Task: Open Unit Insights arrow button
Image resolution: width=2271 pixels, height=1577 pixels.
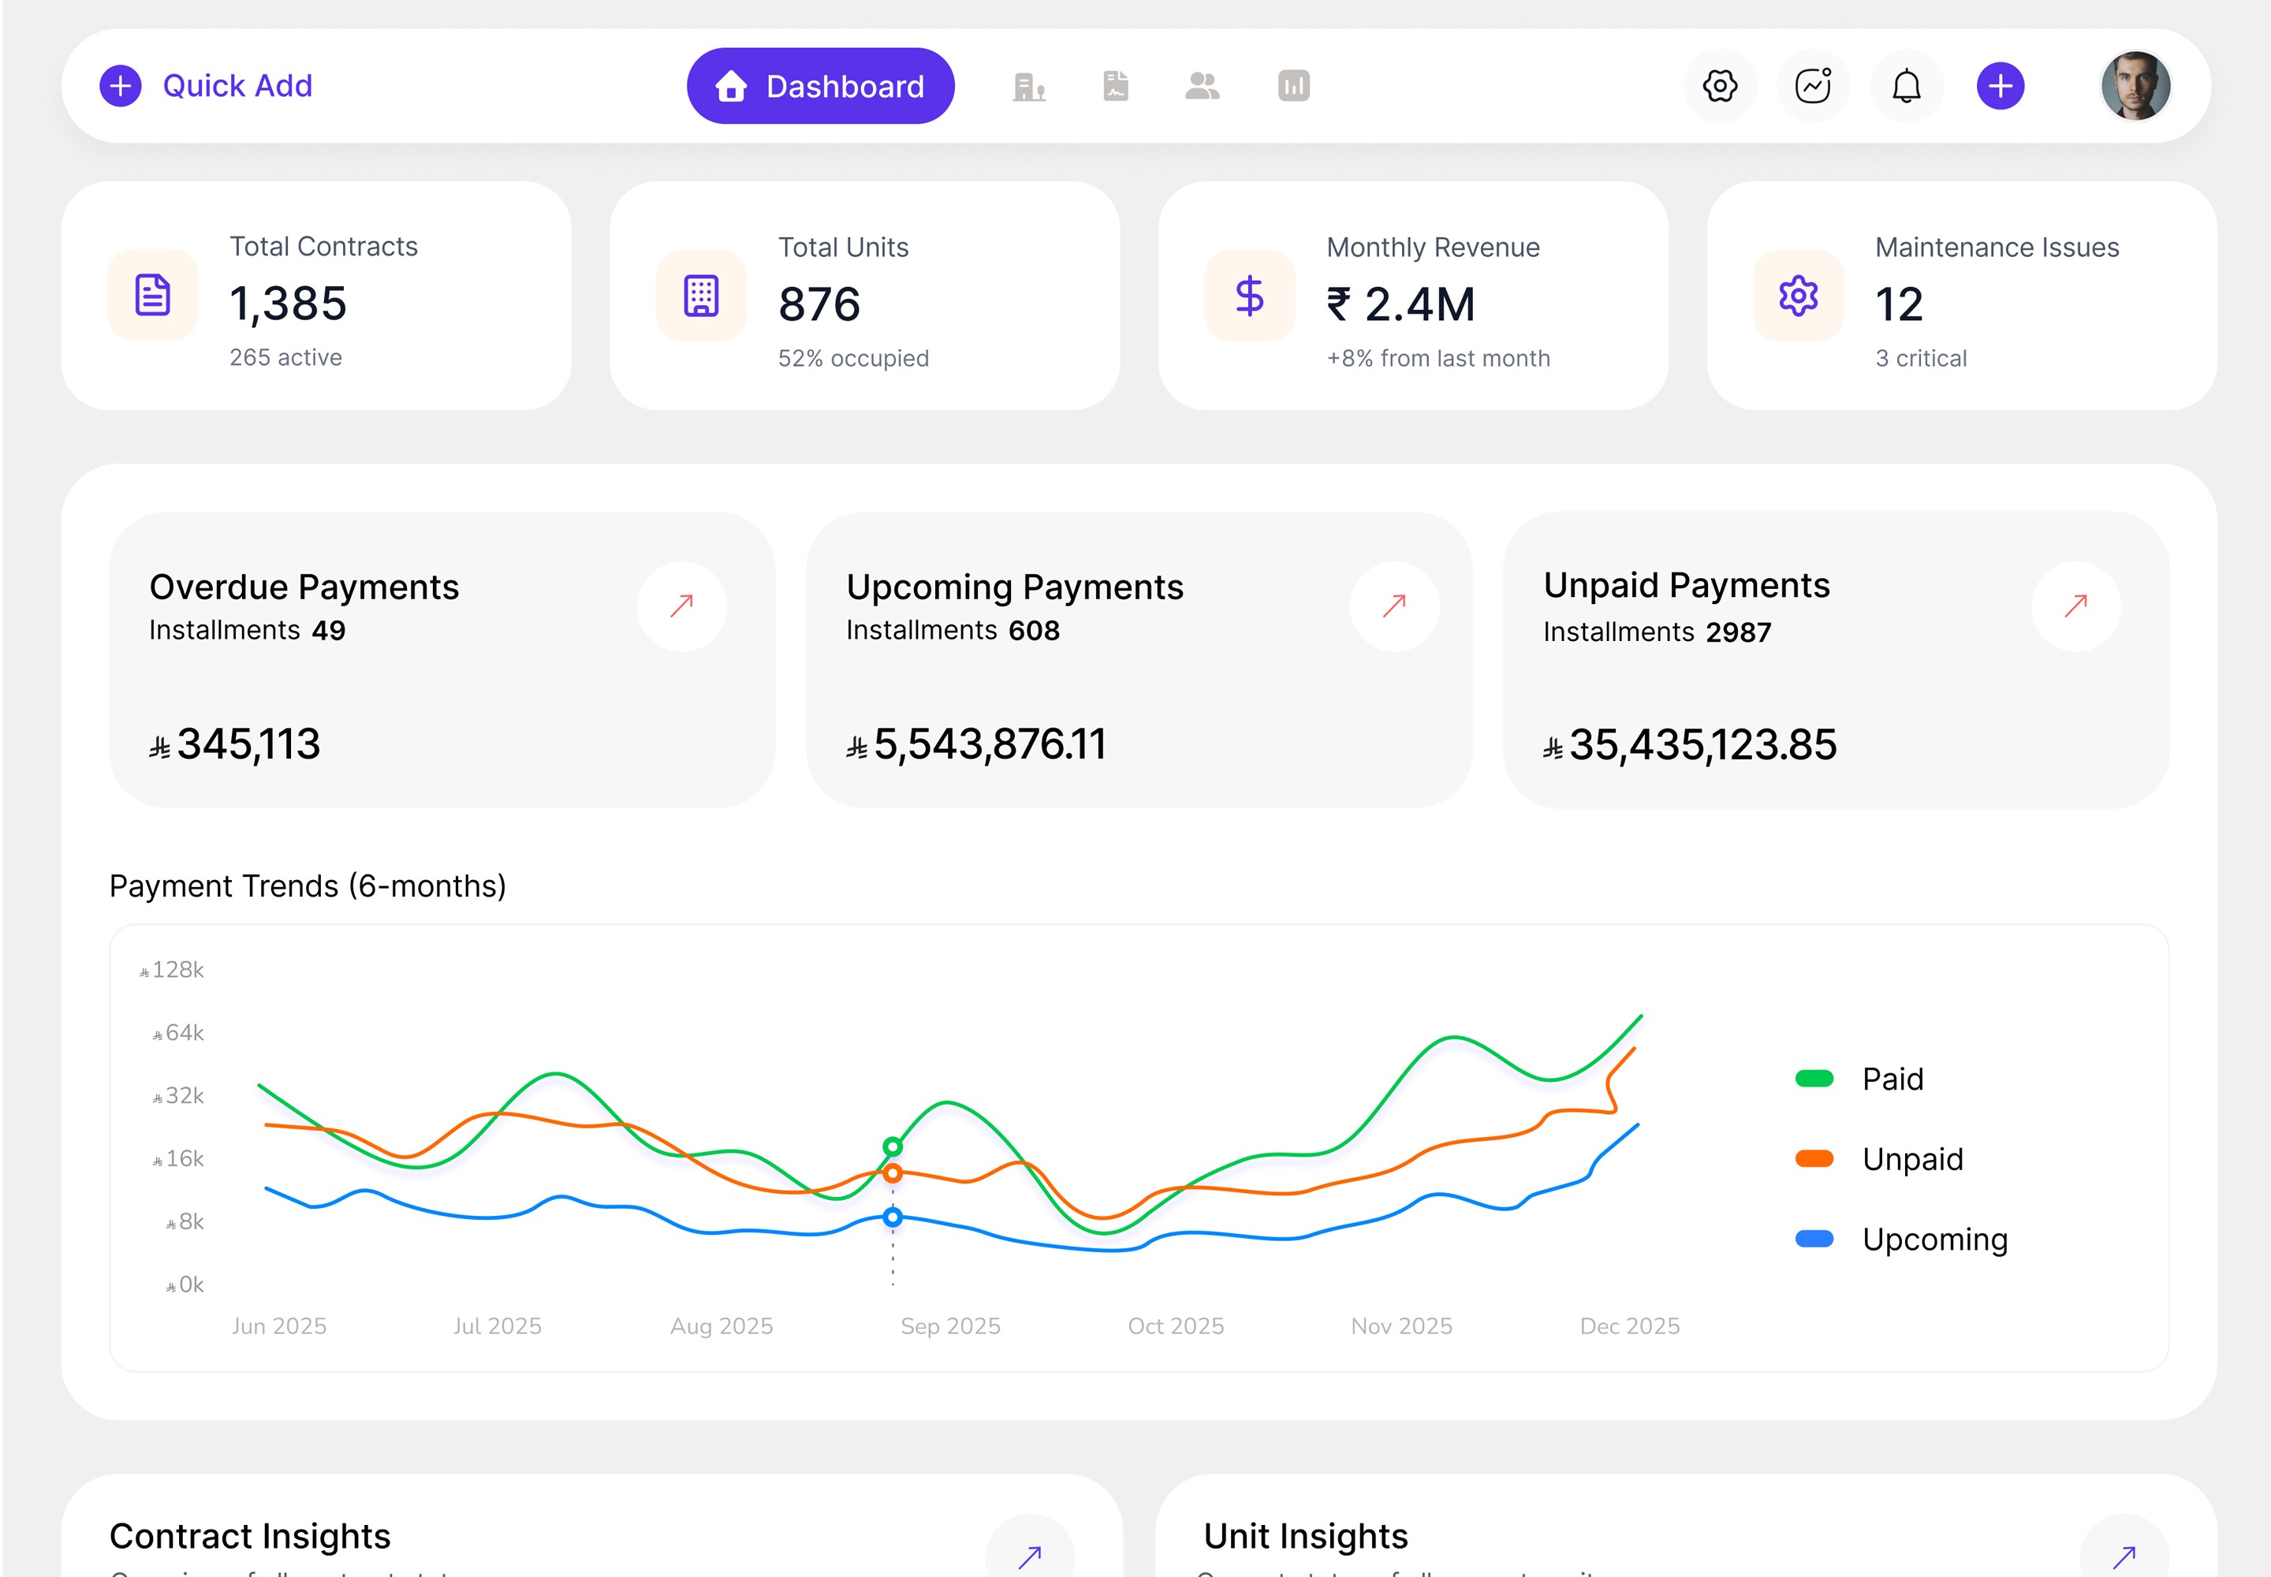Action: (2124, 1556)
